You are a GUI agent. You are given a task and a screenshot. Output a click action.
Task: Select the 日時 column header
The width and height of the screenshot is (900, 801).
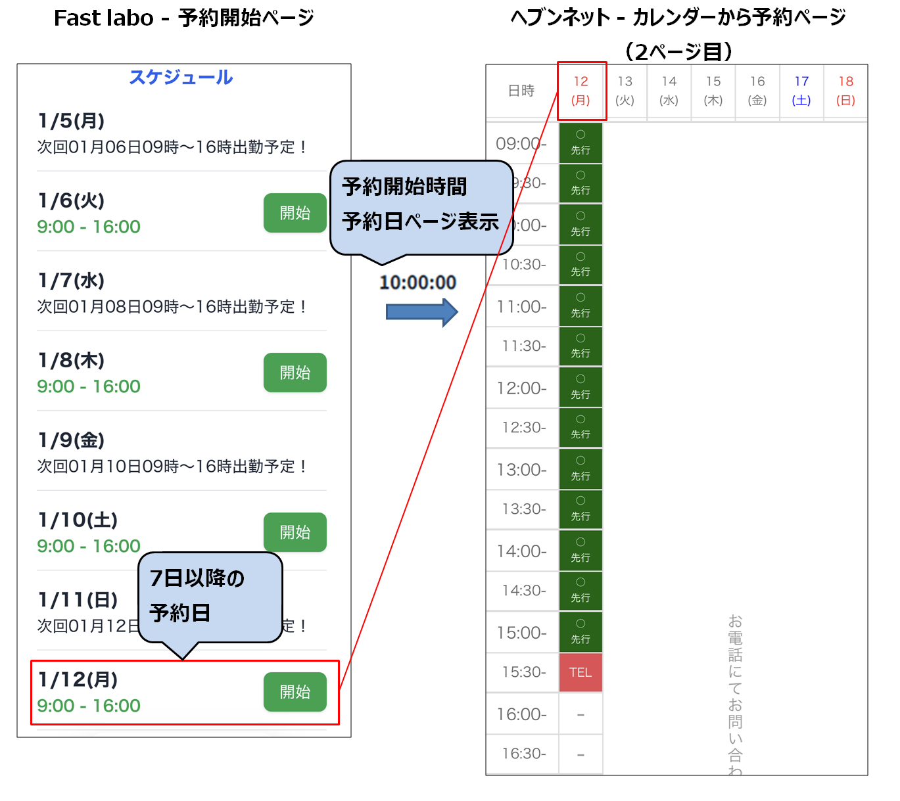[521, 91]
